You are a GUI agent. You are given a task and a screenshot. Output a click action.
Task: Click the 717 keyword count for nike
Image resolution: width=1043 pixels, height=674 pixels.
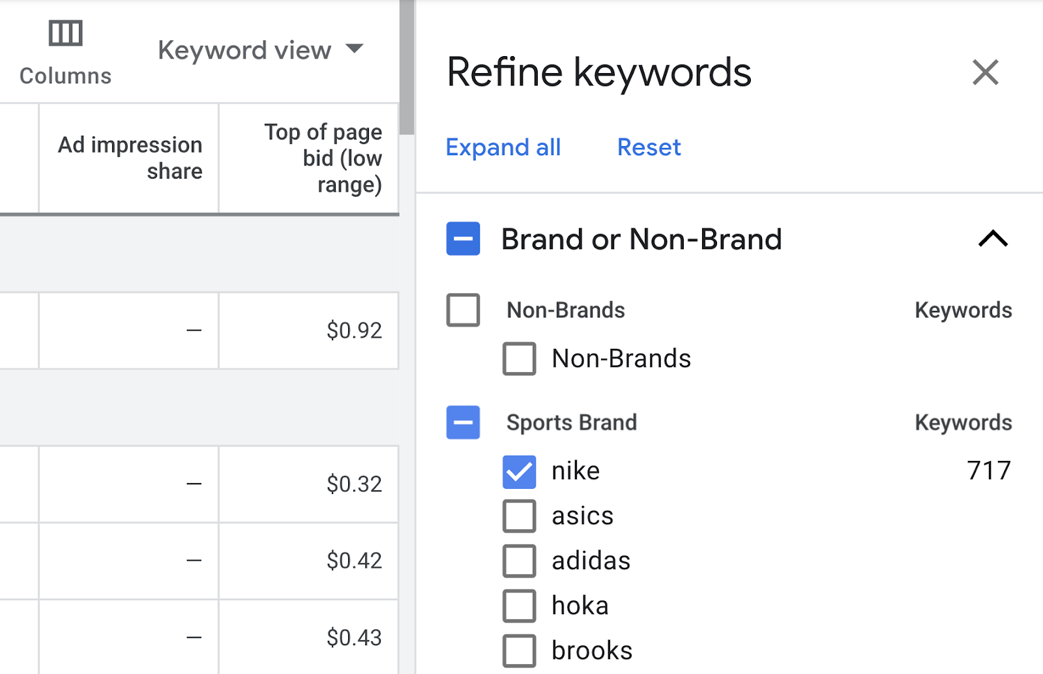990,471
